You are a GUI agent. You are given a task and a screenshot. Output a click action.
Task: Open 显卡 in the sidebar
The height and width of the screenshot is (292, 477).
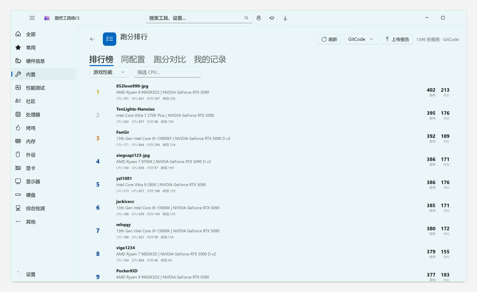43,168
